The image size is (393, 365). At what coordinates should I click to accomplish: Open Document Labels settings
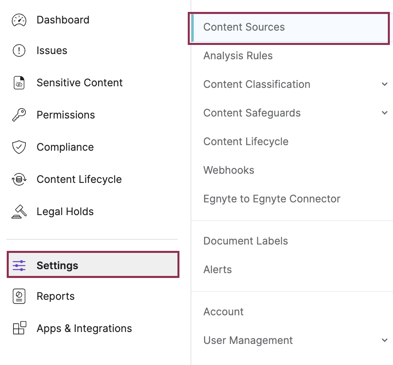tap(245, 241)
